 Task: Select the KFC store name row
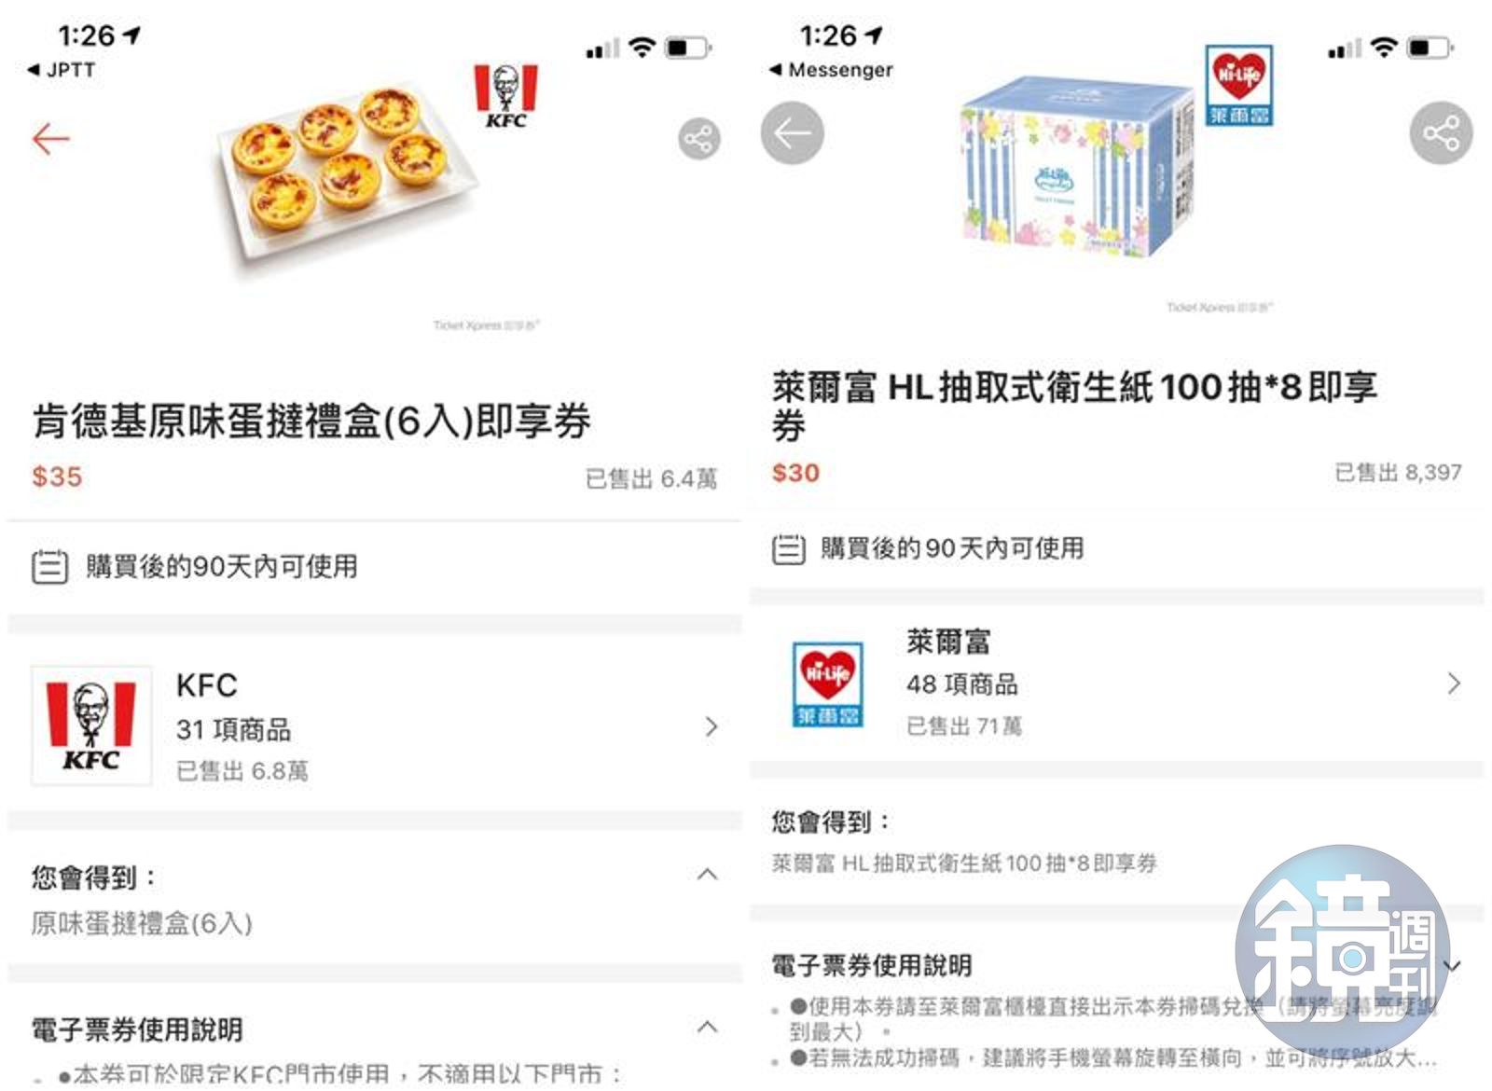click(373, 725)
